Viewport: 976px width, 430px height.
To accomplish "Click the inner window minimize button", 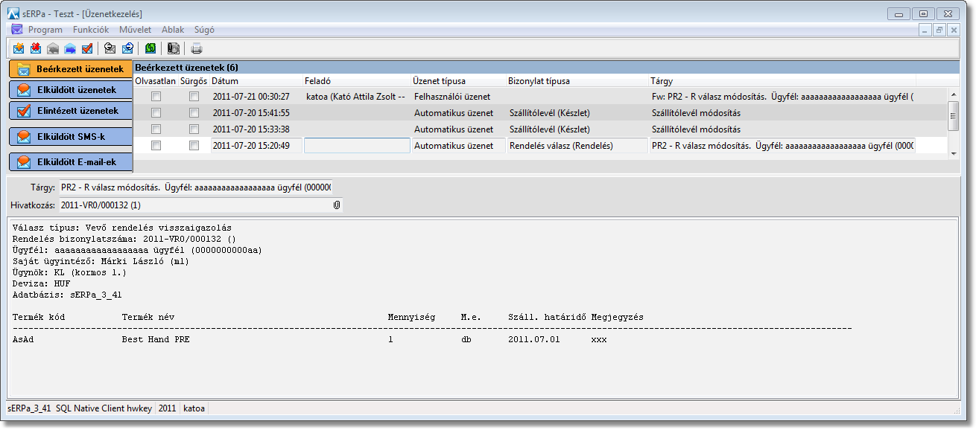I will (x=925, y=30).
